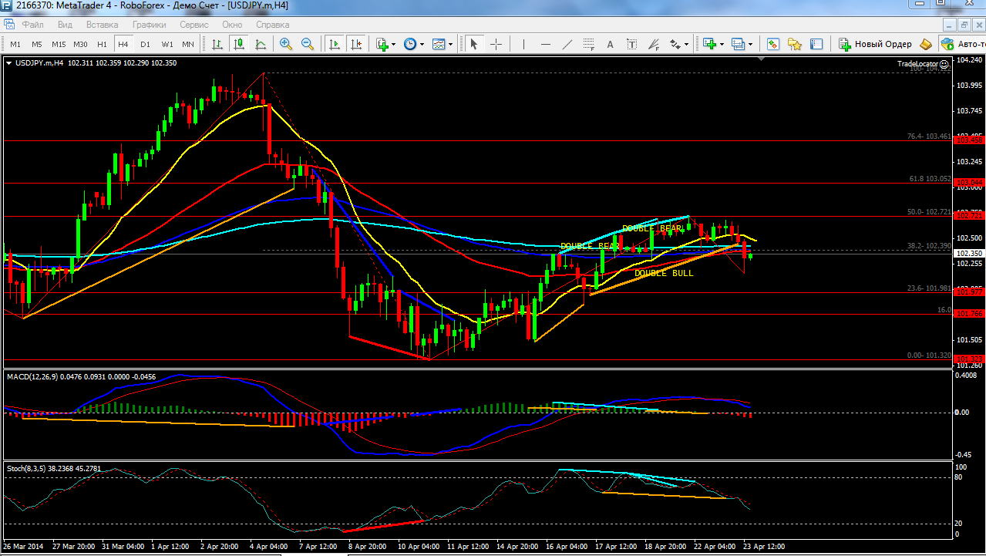
Task: Click the USDJPY.m,H4 chart title arrow
Action: pos(8,63)
